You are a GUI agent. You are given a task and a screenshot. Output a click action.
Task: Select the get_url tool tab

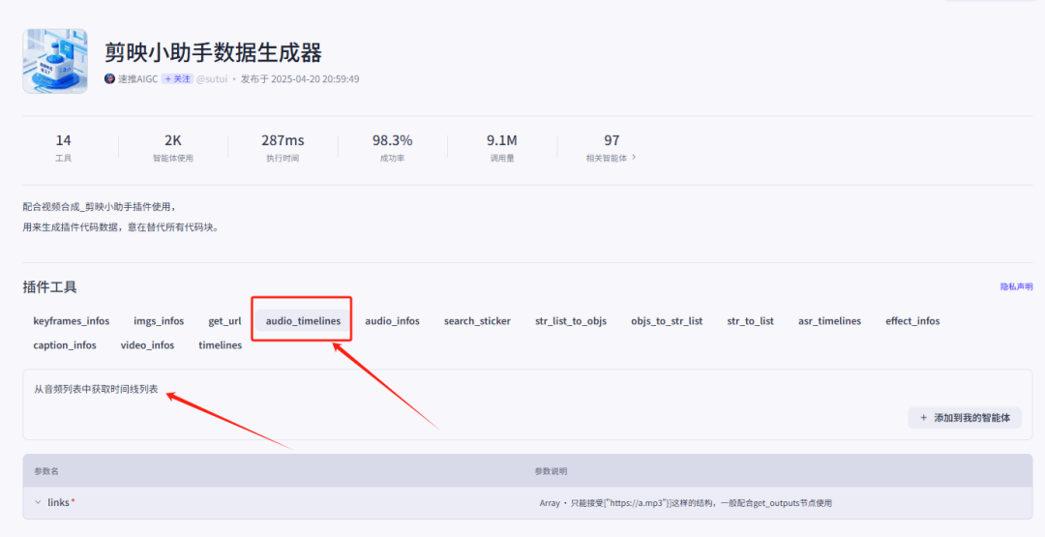(224, 321)
